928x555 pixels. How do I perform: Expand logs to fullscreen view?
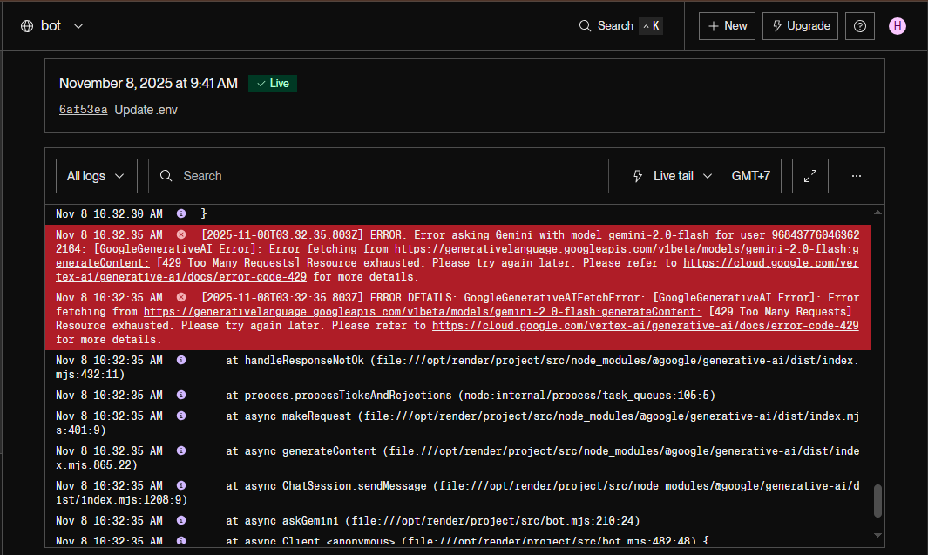pyautogui.click(x=809, y=176)
